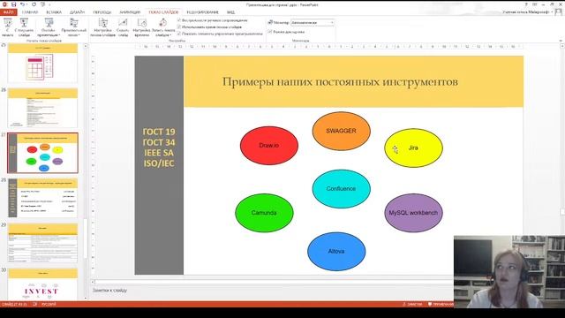Open the File tab
The image size is (565, 318).
coord(8,11)
